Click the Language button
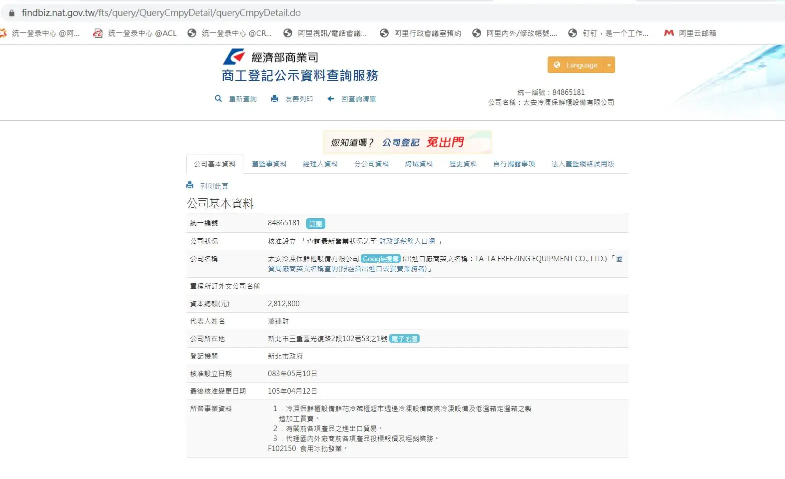Screen dimensions: 785x479 pyautogui.click(x=576, y=65)
